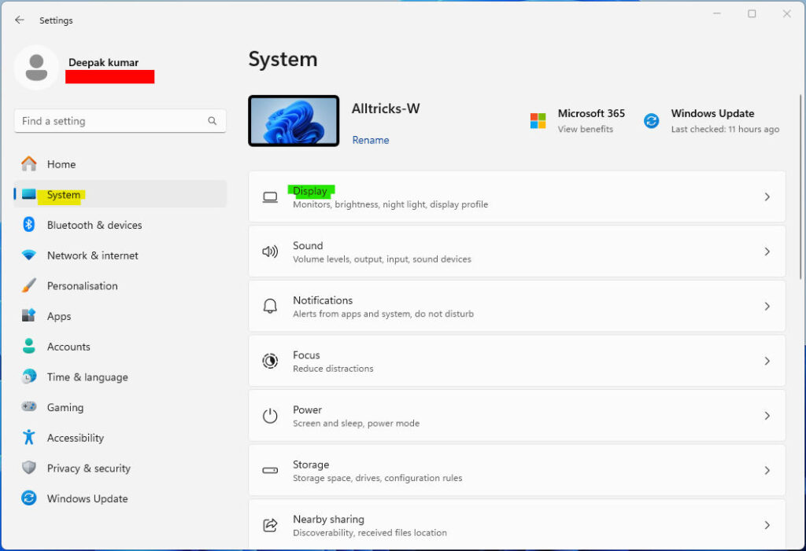
Task: Open the Nearby sharing section via its chevron
Action: click(x=767, y=524)
